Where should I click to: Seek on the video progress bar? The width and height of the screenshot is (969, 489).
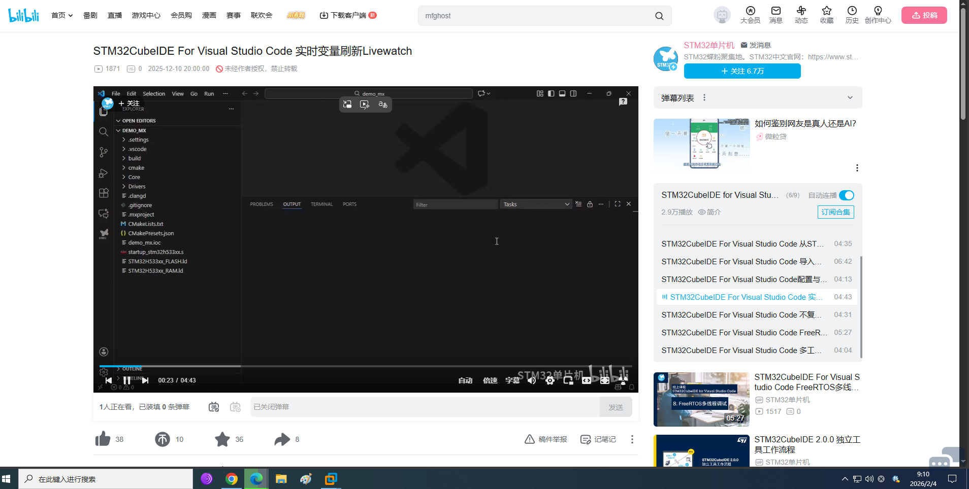pos(366,366)
